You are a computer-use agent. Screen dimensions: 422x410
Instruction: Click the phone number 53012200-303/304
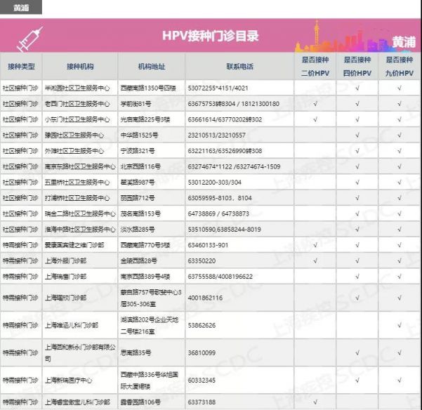pyautogui.click(x=214, y=182)
